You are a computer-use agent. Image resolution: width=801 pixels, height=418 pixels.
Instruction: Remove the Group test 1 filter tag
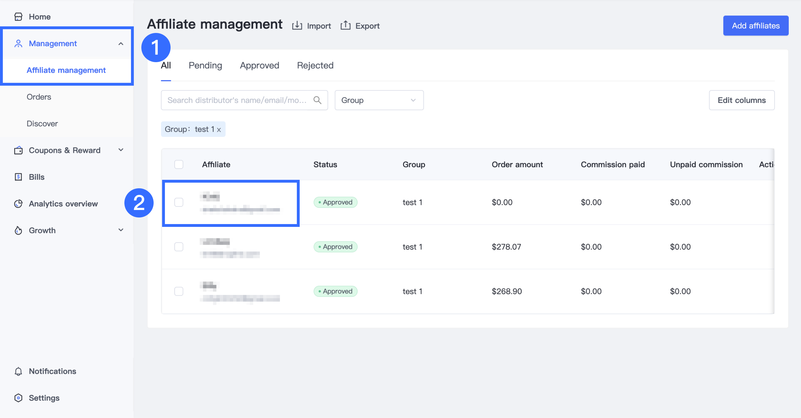coord(219,130)
